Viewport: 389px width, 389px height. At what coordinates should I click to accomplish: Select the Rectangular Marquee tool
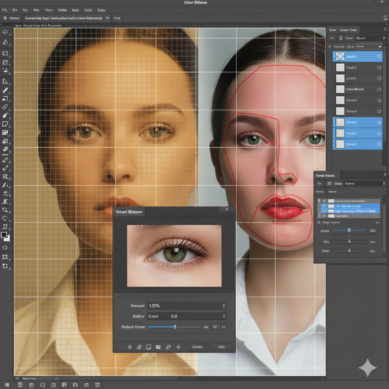tap(5, 54)
